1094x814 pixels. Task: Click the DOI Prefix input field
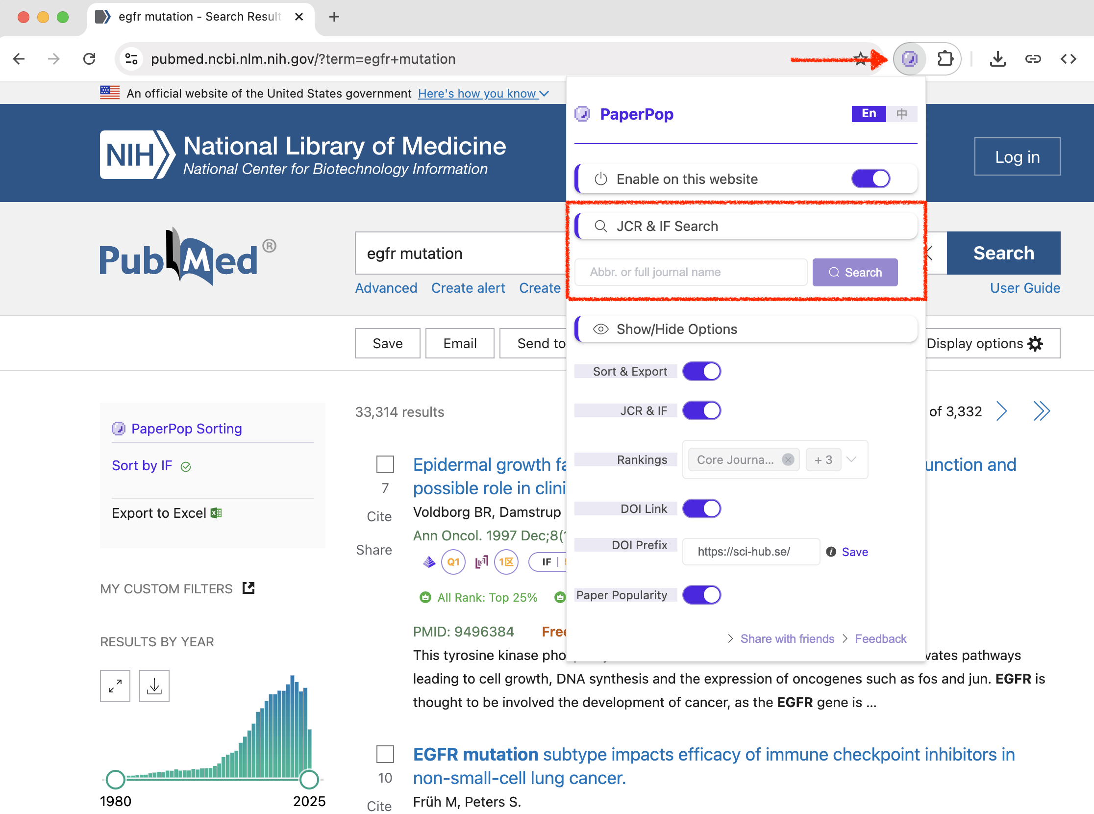click(x=751, y=552)
